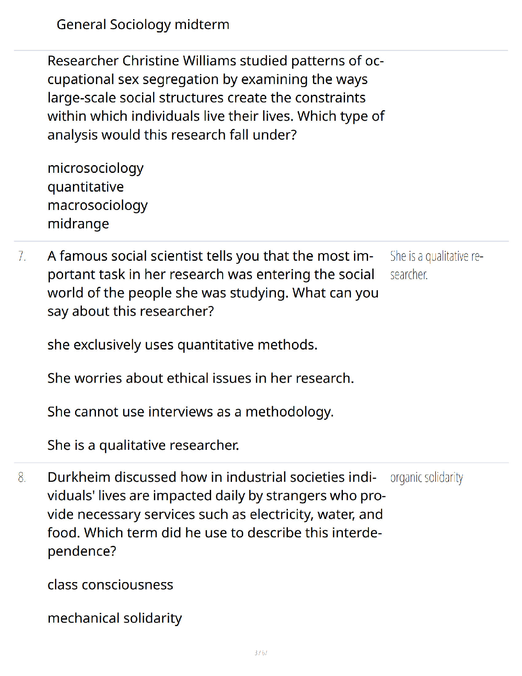This screenshot has width=522, height=676.
Task: Choose the 'midrange' answer option
Action: pyautogui.click(x=78, y=224)
